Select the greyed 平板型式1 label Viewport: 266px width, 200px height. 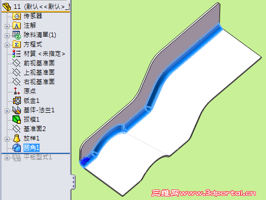38,157
